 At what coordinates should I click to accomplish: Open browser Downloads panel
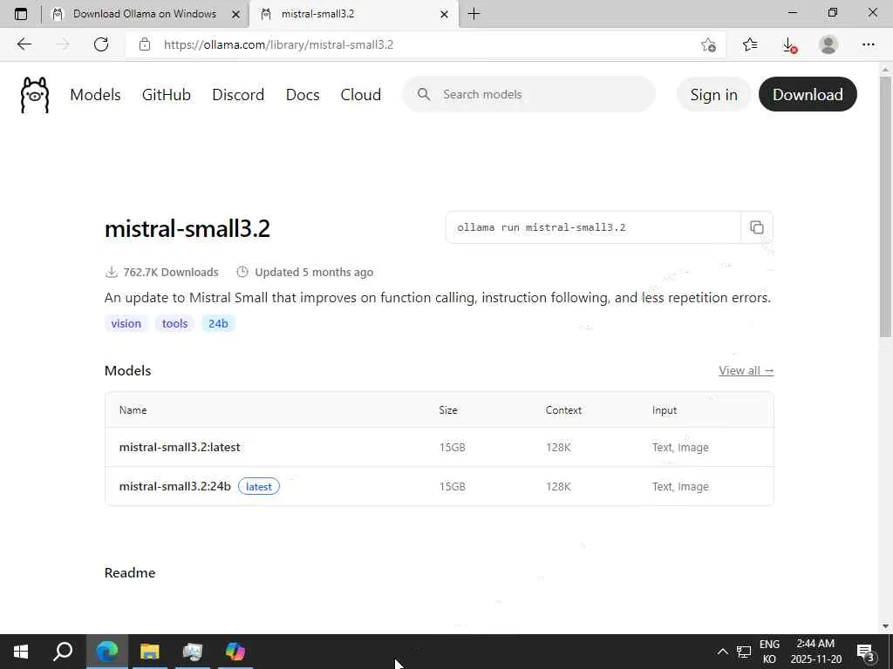point(789,44)
